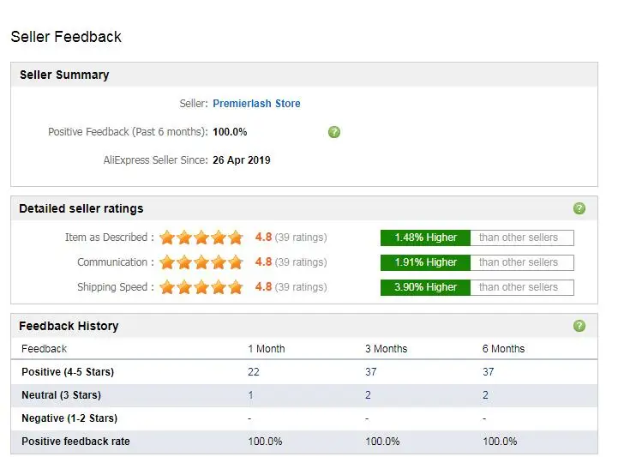Open the 3 Months neutral feedback count

[x=368, y=395]
